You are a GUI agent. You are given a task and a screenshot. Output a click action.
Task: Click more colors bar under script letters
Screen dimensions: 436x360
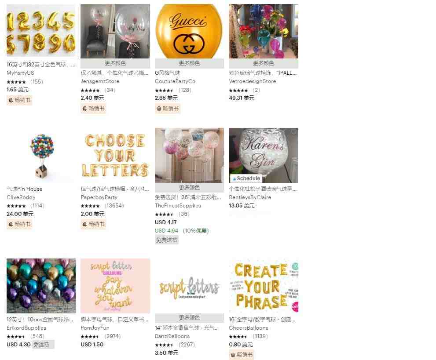(189, 318)
